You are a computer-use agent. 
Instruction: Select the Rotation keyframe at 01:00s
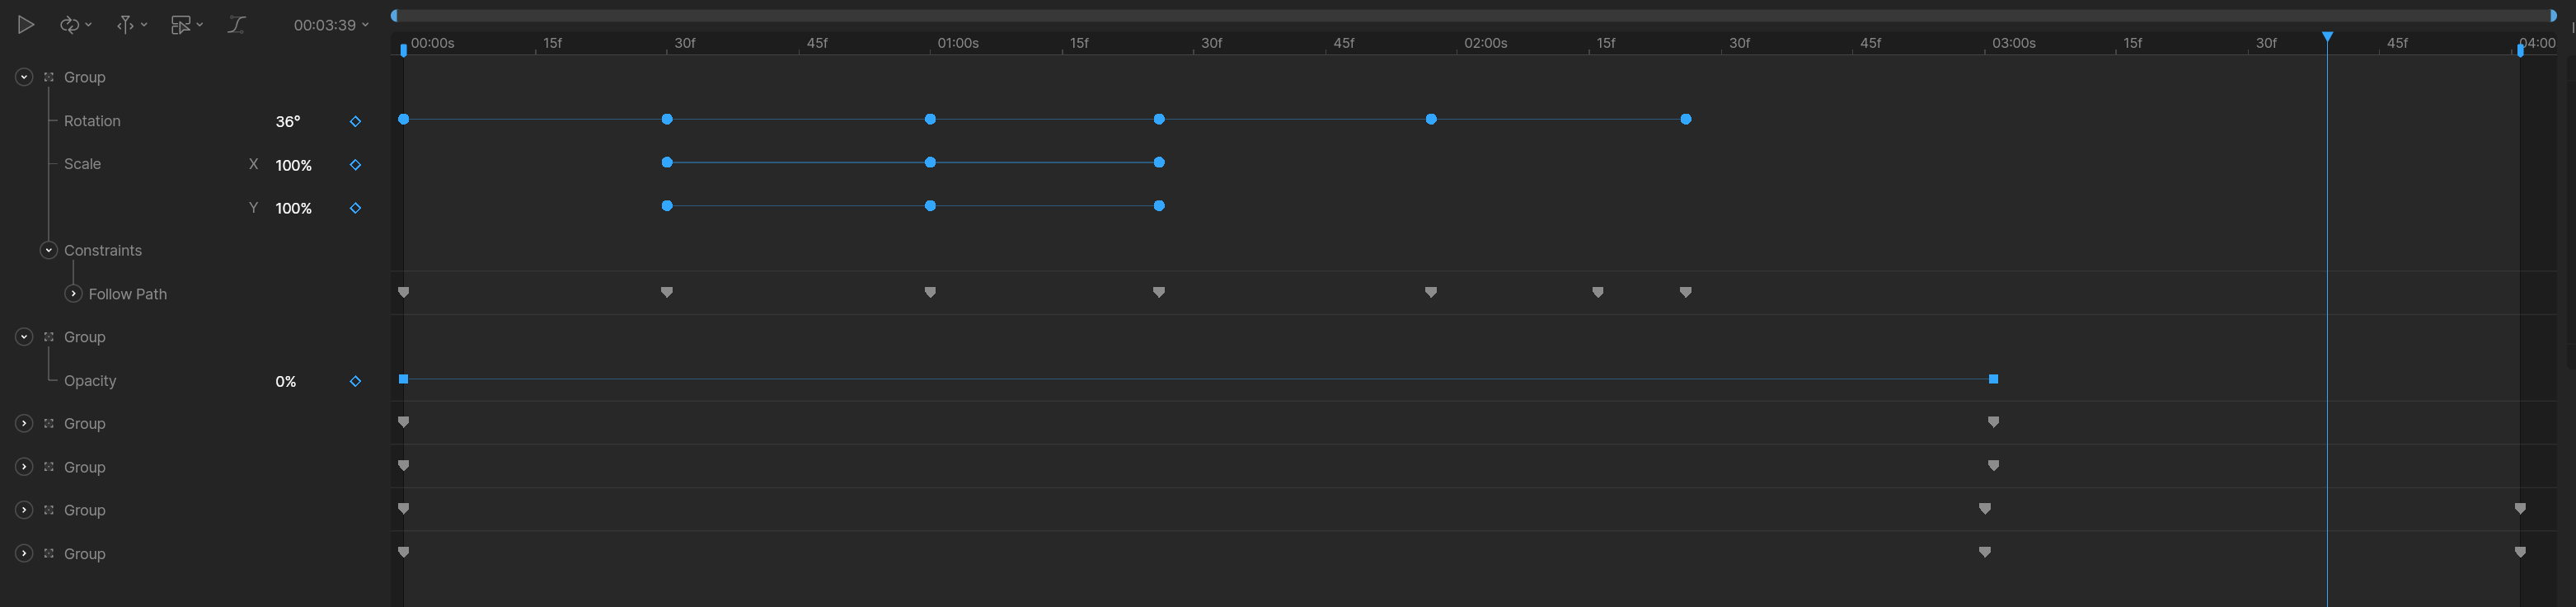(x=930, y=119)
